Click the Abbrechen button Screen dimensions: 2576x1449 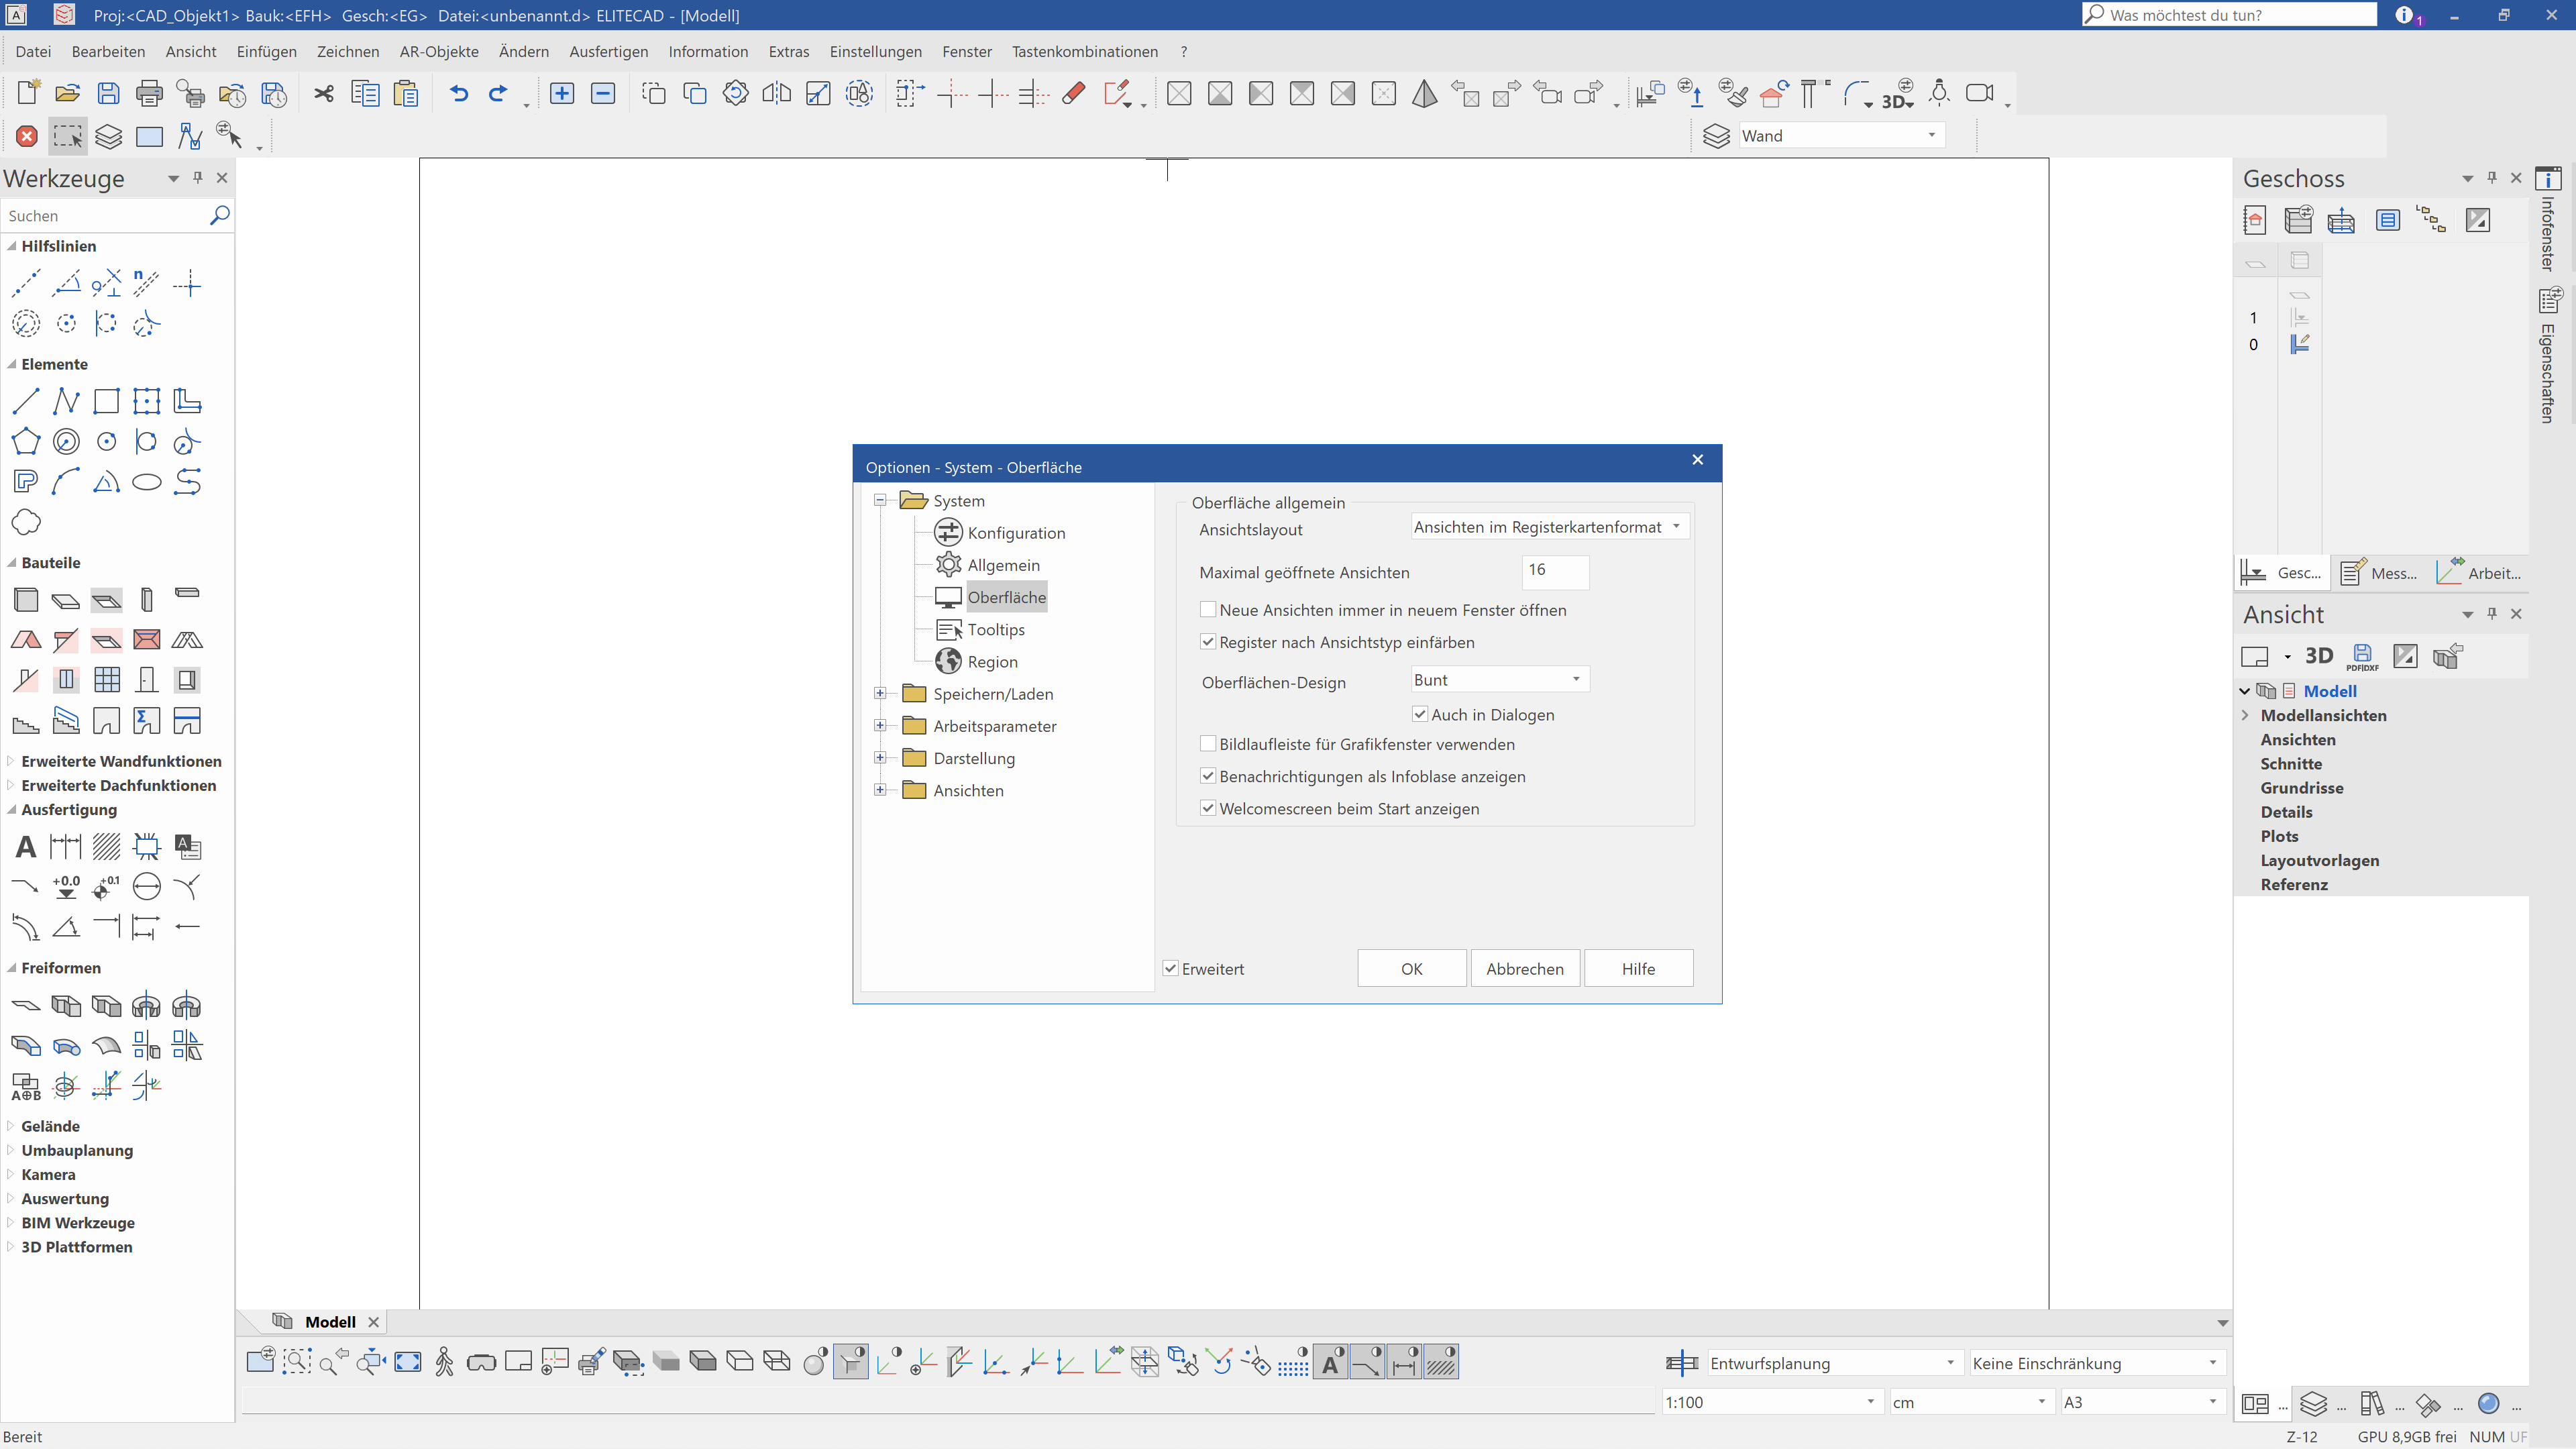pyautogui.click(x=1524, y=968)
